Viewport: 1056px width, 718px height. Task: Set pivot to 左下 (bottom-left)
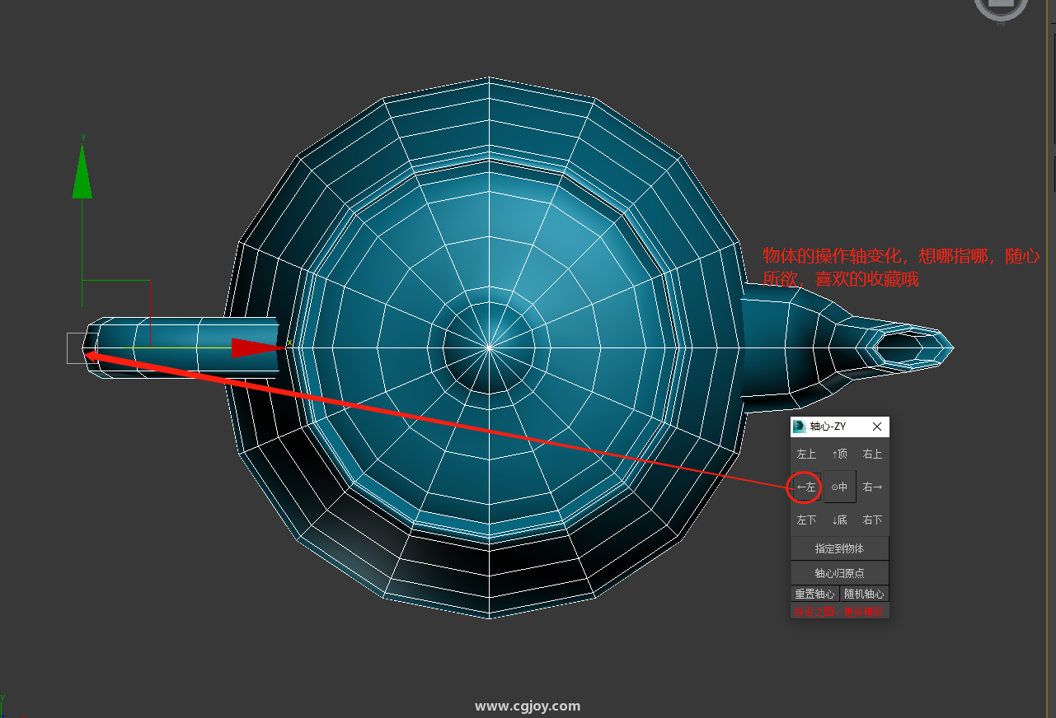tap(806, 520)
